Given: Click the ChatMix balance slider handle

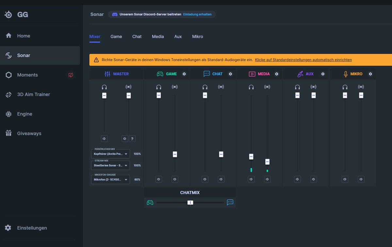Looking at the screenshot, I should click(190, 203).
